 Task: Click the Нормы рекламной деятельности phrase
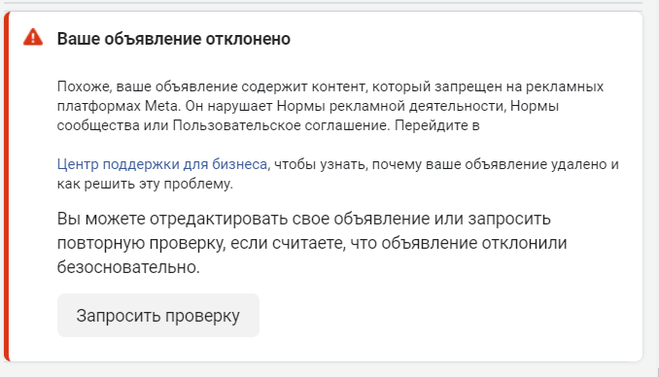point(390,106)
